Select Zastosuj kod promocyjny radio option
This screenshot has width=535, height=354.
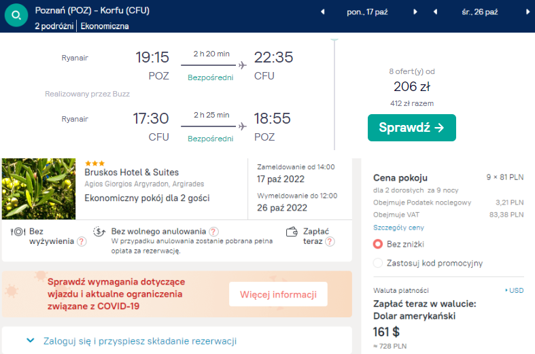point(378,263)
